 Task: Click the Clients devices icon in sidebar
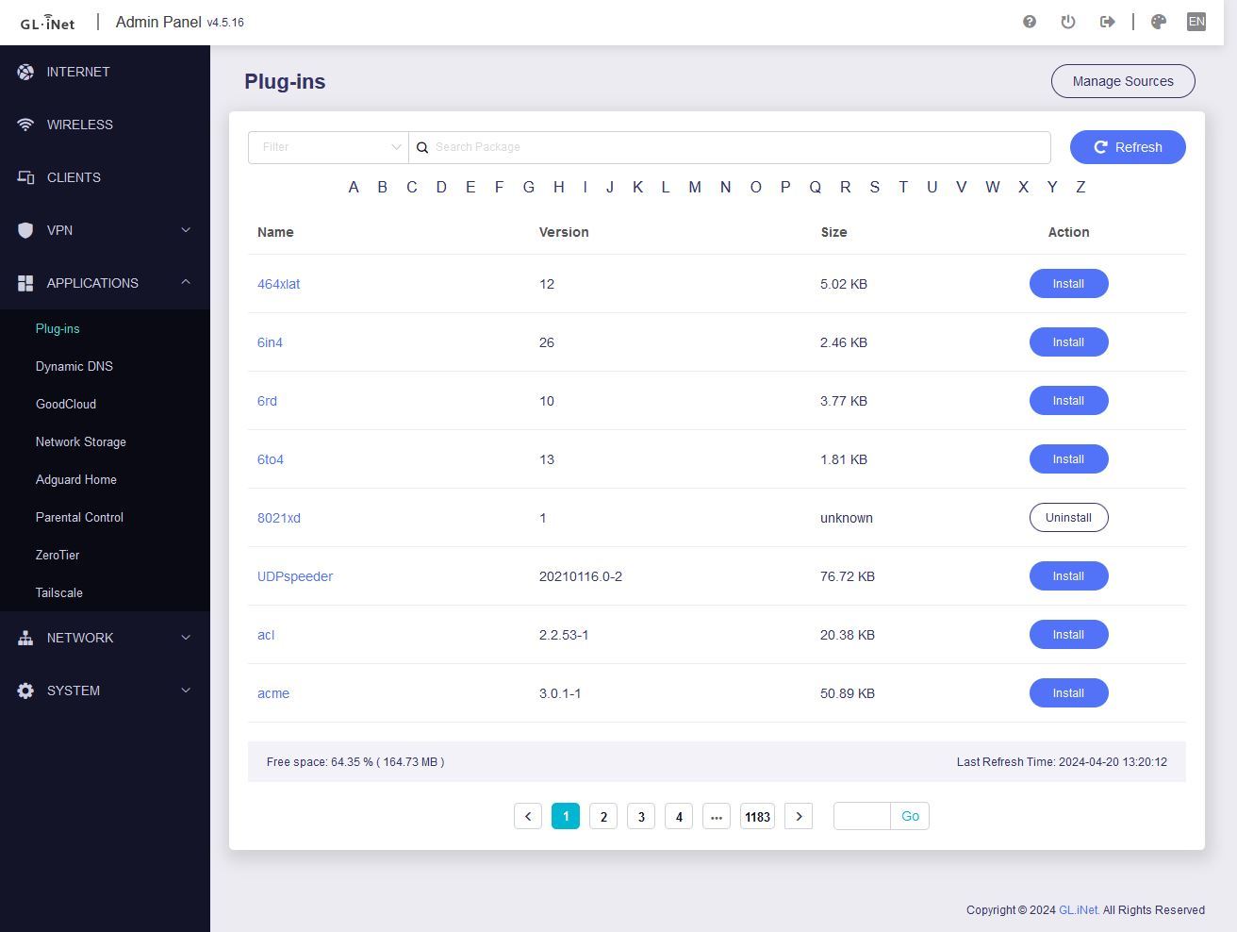coord(25,177)
